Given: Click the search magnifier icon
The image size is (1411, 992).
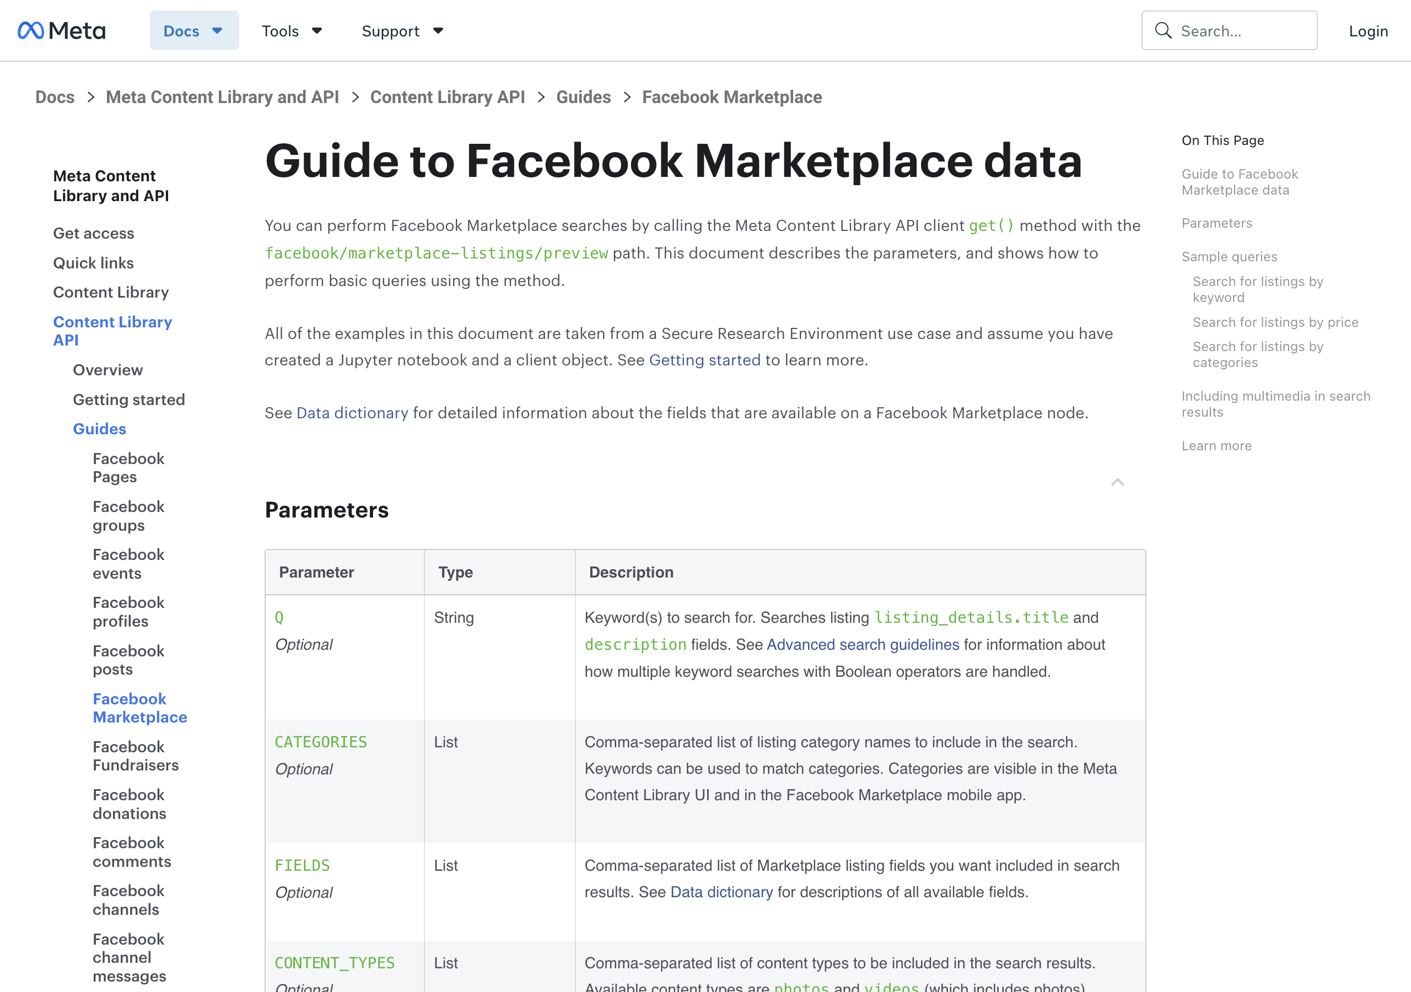Looking at the screenshot, I should [x=1163, y=31].
